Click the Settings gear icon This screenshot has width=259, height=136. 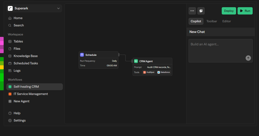tap(10, 120)
